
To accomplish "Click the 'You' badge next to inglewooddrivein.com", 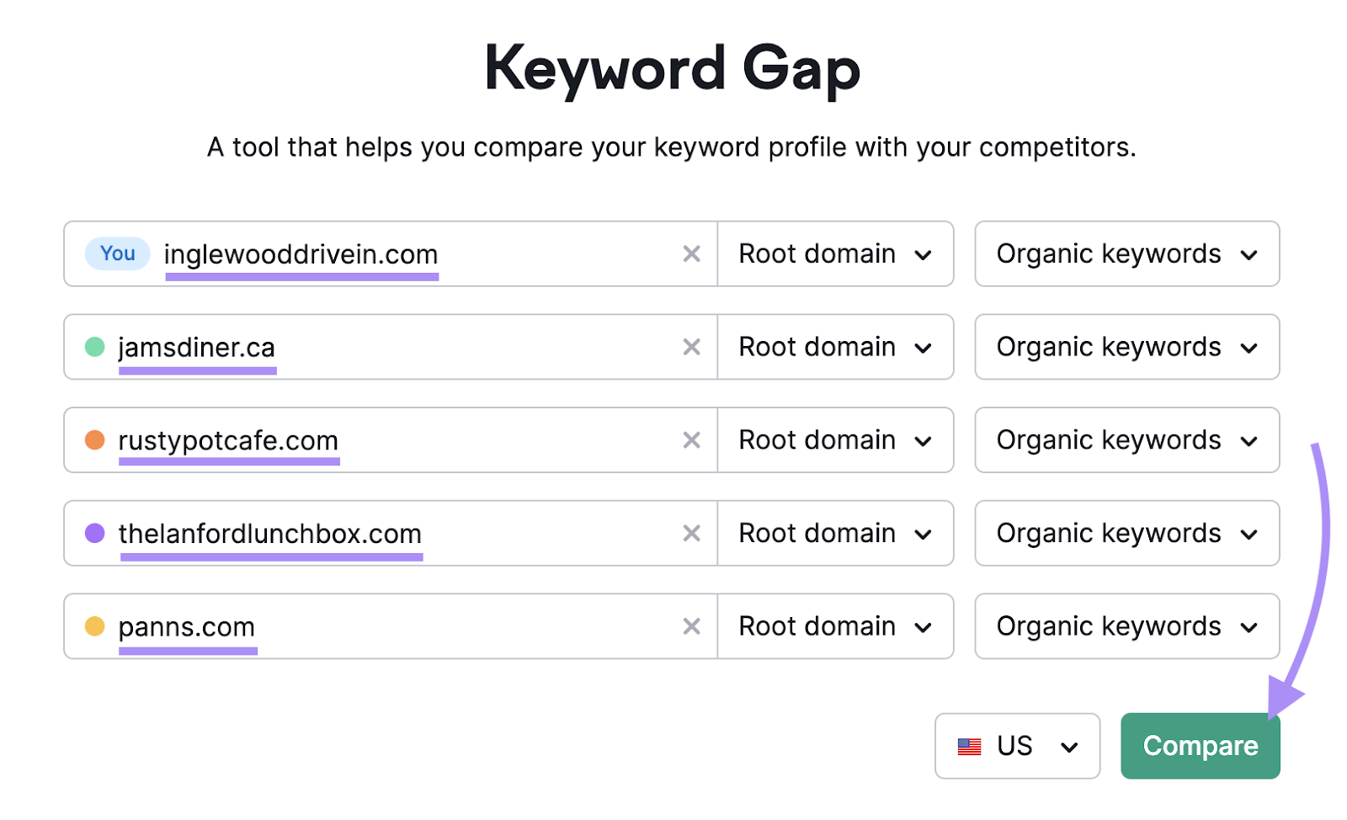I will tap(117, 253).
